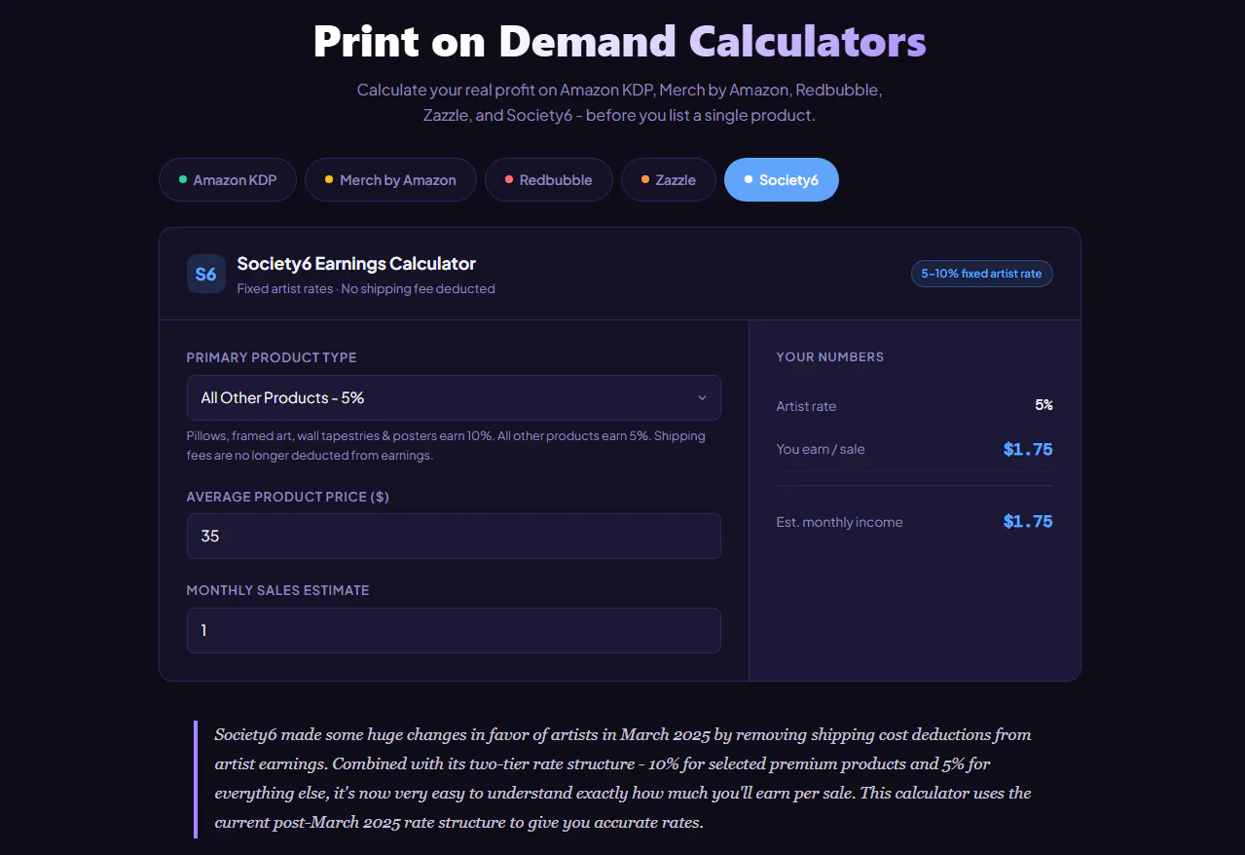Open the Merch by Amazon tab

click(x=390, y=180)
